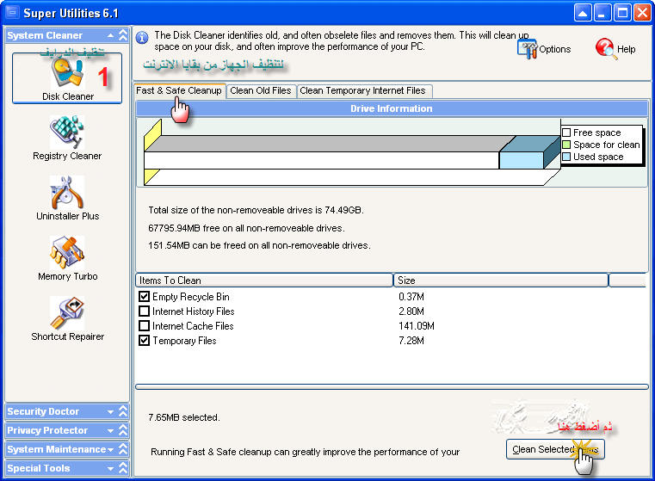Expand Special Tools with double-chevron
Screen dimensions: 655x481
(x=123, y=468)
